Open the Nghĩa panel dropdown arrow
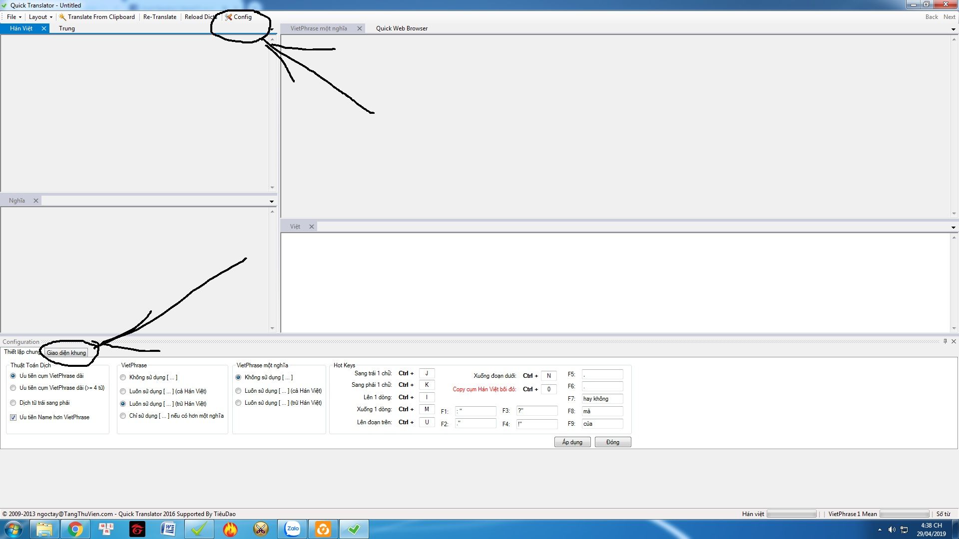This screenshot has width=959, height=539. tap(272, 202)
